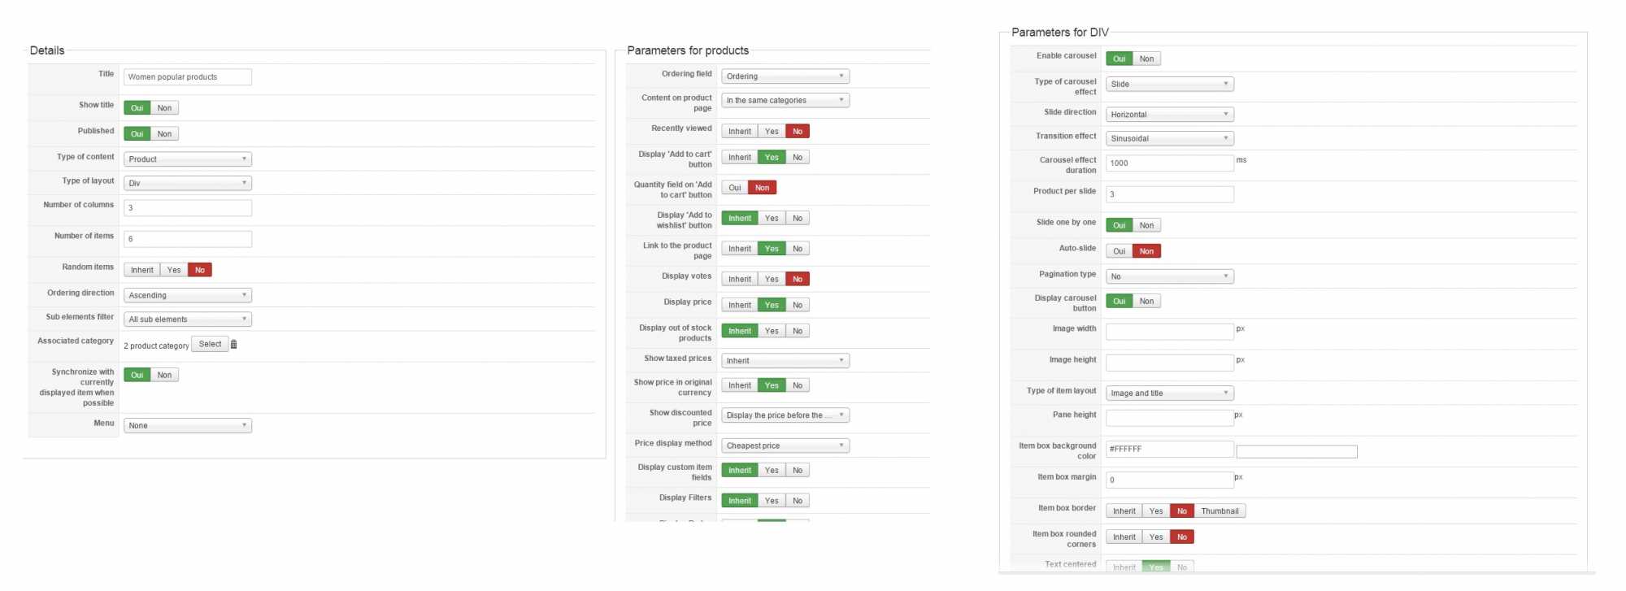Click the Select button for Associated category
Screen dimensions: 1626x591
tap(210, 345)
